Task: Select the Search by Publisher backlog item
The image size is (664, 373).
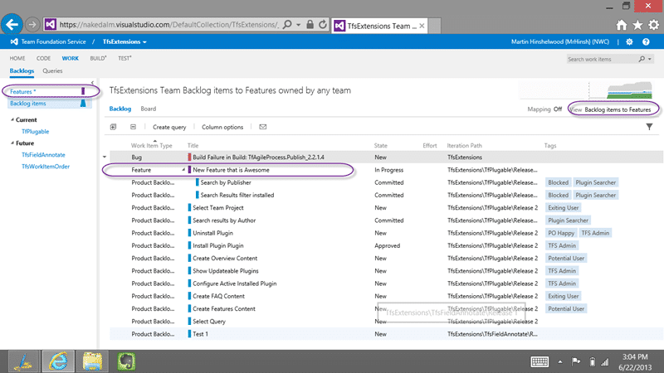Action: point(226,182)
